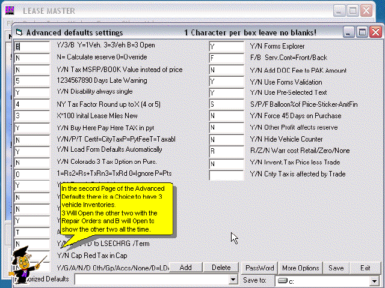Click the Days Late Warning field
The width and height of the screenshot is (385, 288).
(31, 80)
